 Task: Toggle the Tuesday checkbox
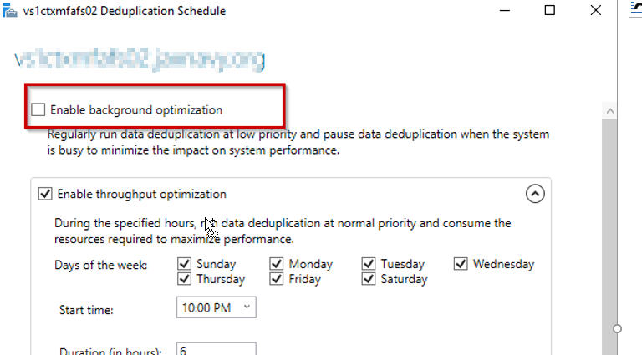[369, 264]
